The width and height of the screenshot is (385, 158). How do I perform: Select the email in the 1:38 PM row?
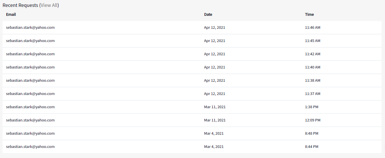point(30,107)
